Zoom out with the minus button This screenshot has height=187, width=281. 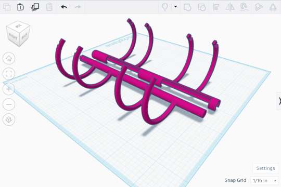[x=9, y=104]
